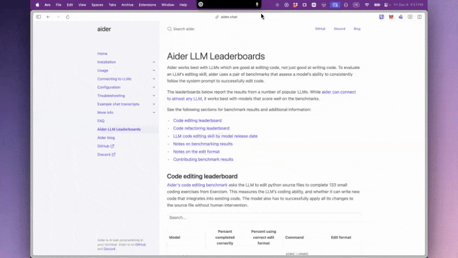Open Aider blog in sidebar

106,138
